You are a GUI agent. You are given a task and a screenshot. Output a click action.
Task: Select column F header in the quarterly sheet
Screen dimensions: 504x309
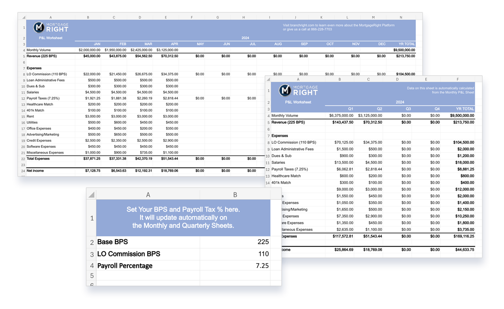click(x=458, y=79)
